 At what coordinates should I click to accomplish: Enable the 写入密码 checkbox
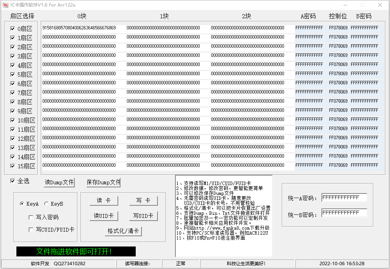click(31, 217)
